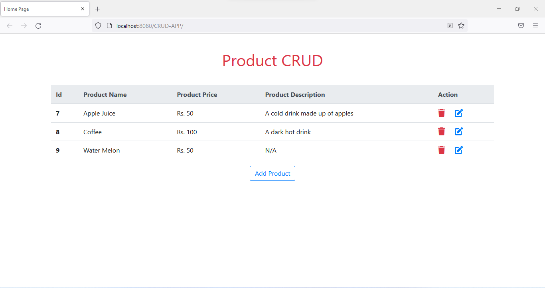Click 'A cold drink made up of apples'
The width and height of the screenshot is (545, 288).
309,114
